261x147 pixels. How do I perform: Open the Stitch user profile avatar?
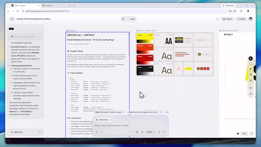point(251,19)
